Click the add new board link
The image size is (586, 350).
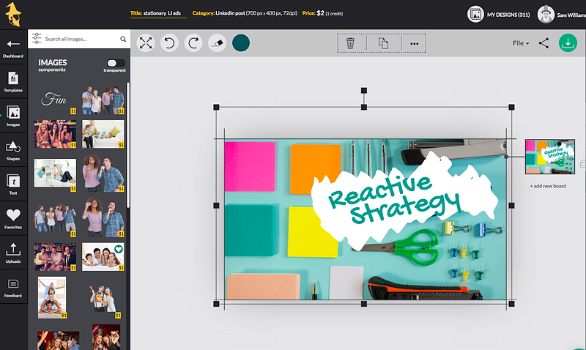(548, 187)
